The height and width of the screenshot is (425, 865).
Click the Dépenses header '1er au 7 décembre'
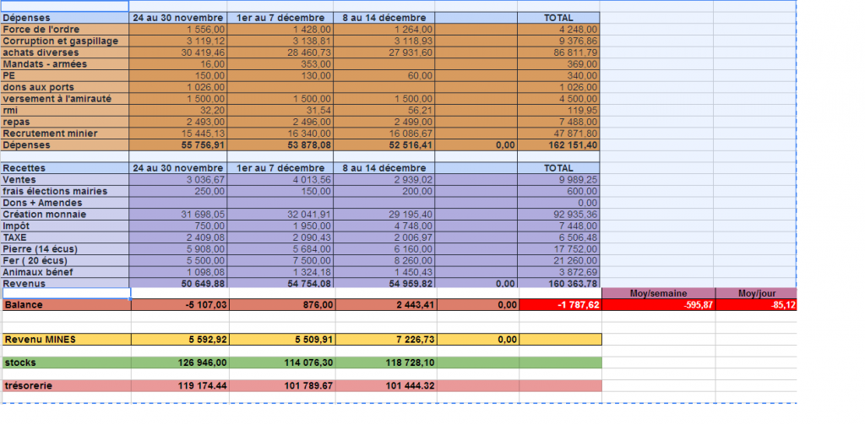[280, 18]
